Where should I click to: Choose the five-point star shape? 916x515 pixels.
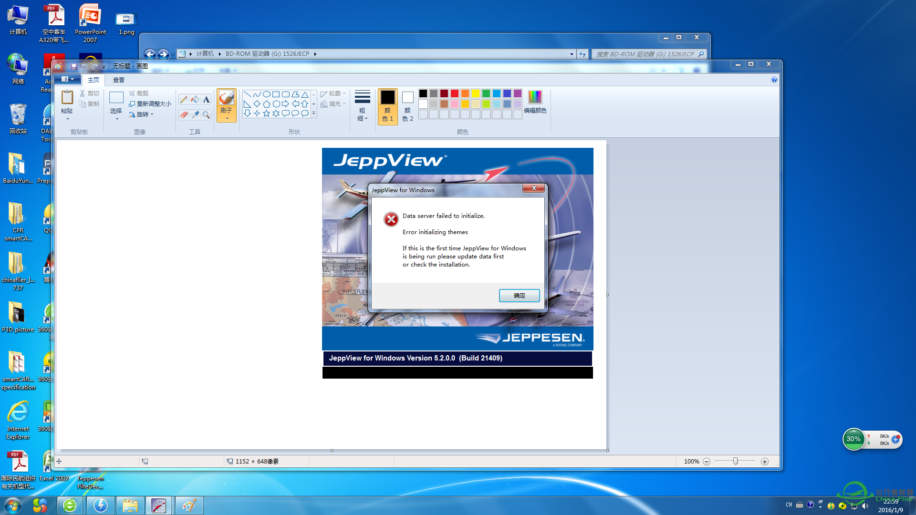[266, 113]
